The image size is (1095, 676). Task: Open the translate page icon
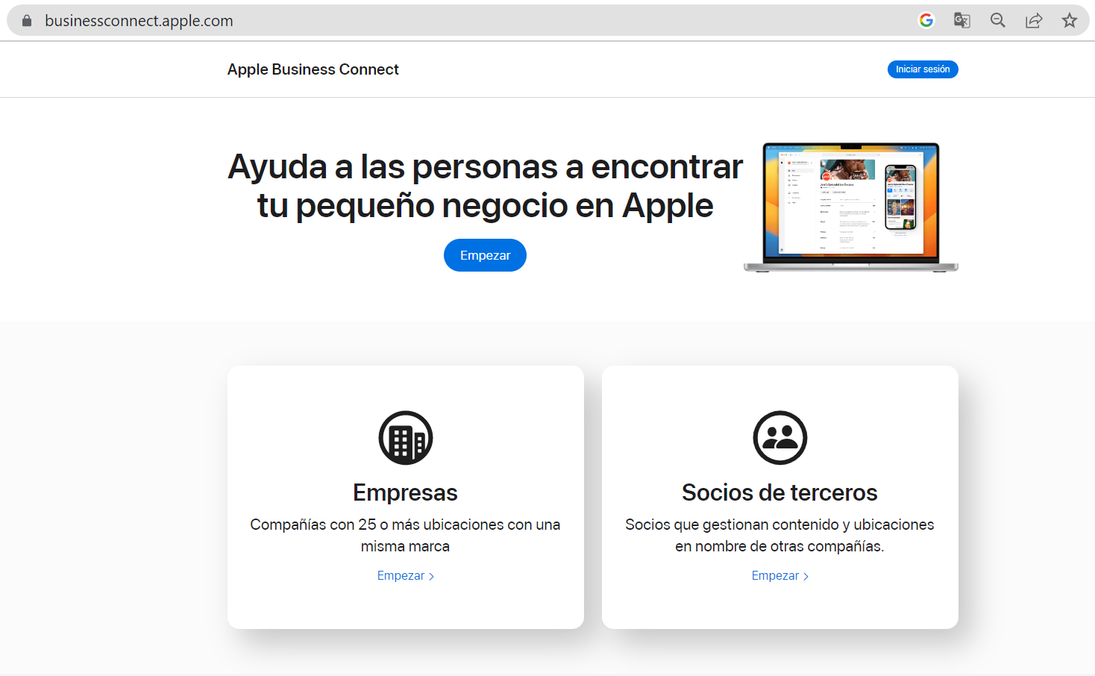click(961, 21)
